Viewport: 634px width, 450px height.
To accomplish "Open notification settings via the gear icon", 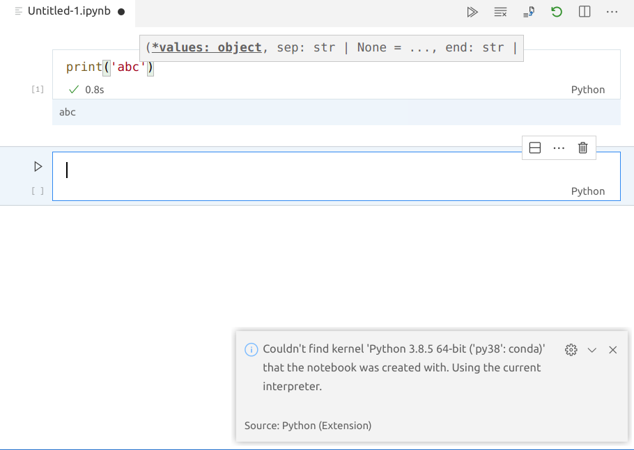I will point(571,350).
